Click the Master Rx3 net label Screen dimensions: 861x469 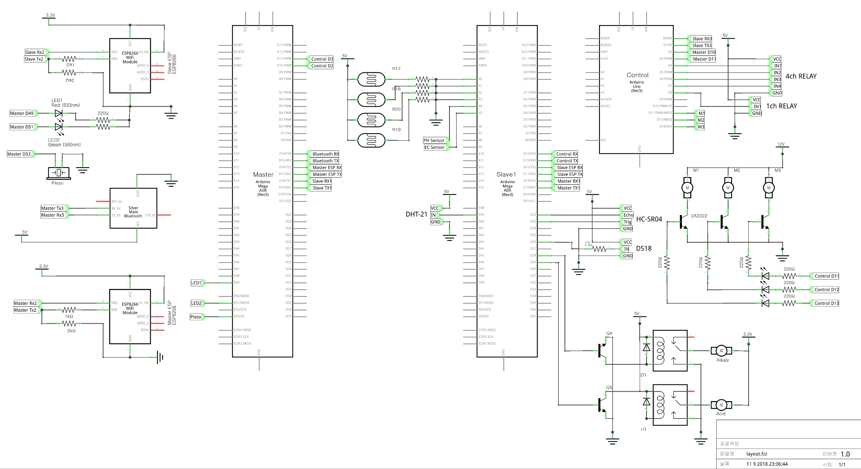point(55,215)
